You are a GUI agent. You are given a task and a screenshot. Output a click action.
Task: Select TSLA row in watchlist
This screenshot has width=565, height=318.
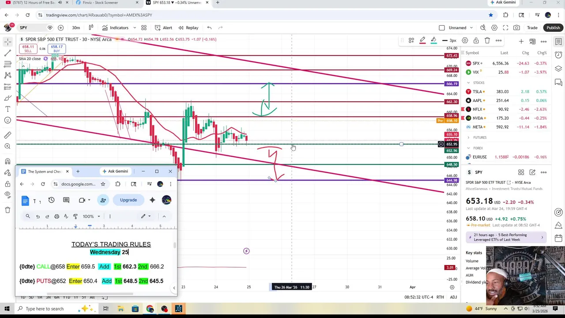[507, 91]
